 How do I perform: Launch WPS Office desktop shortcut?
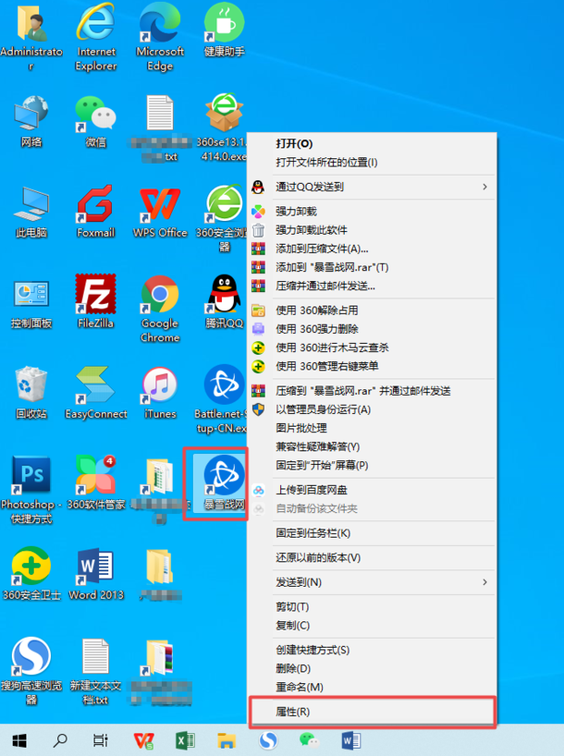coord(159,204)
